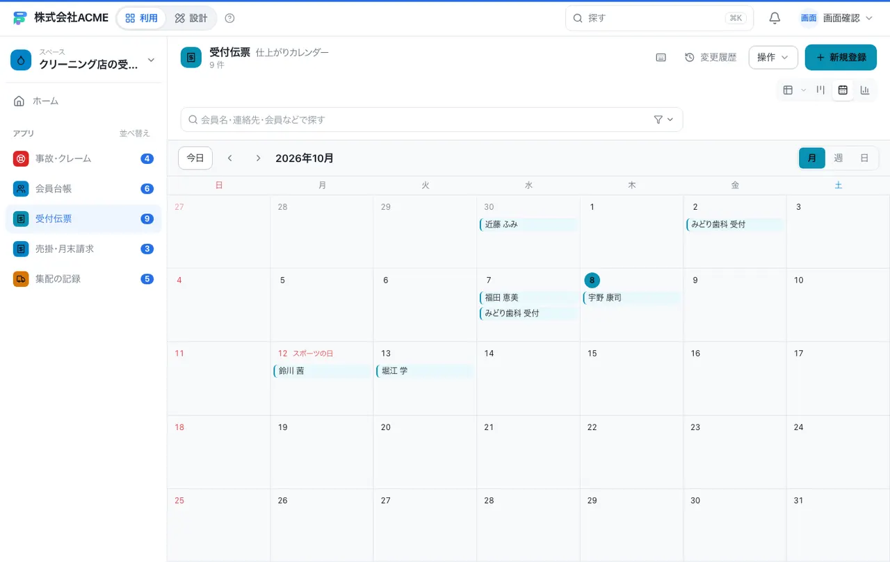
Task: Switch calendar to 日 day view
Action: (x=864, y=158)
